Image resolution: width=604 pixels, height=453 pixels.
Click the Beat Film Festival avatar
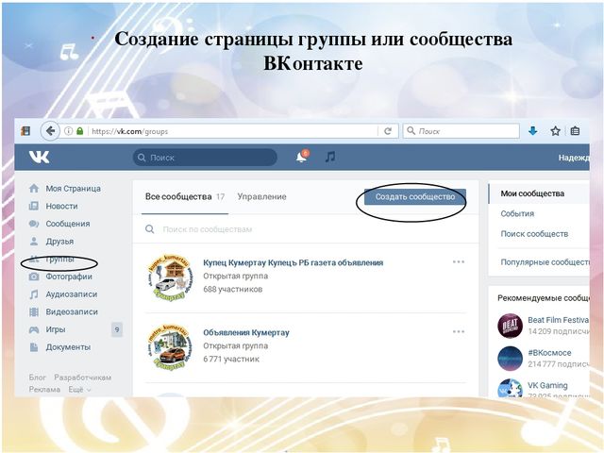pos(510,326)
